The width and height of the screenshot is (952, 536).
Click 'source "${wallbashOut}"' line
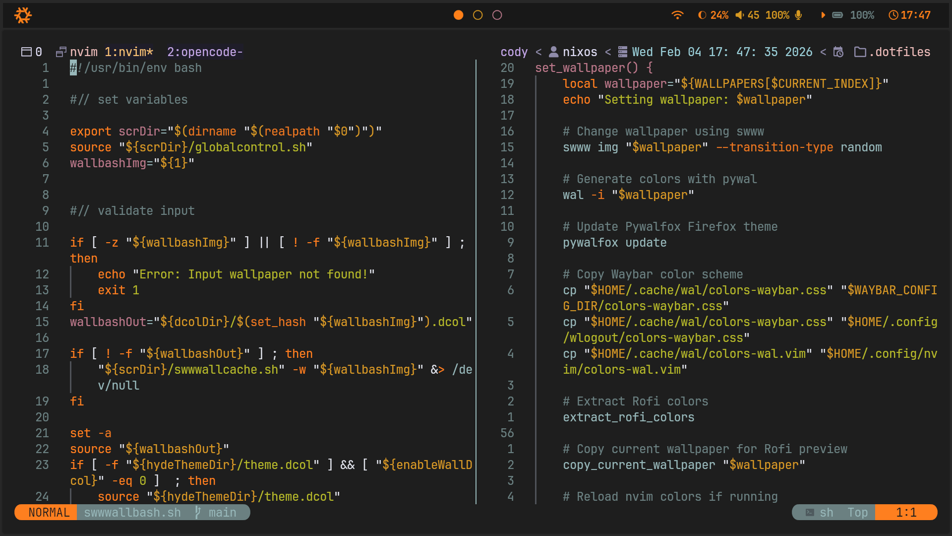pos(150,449)
